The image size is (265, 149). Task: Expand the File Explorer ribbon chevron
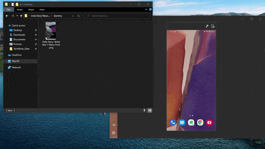(x=146, y=9)
